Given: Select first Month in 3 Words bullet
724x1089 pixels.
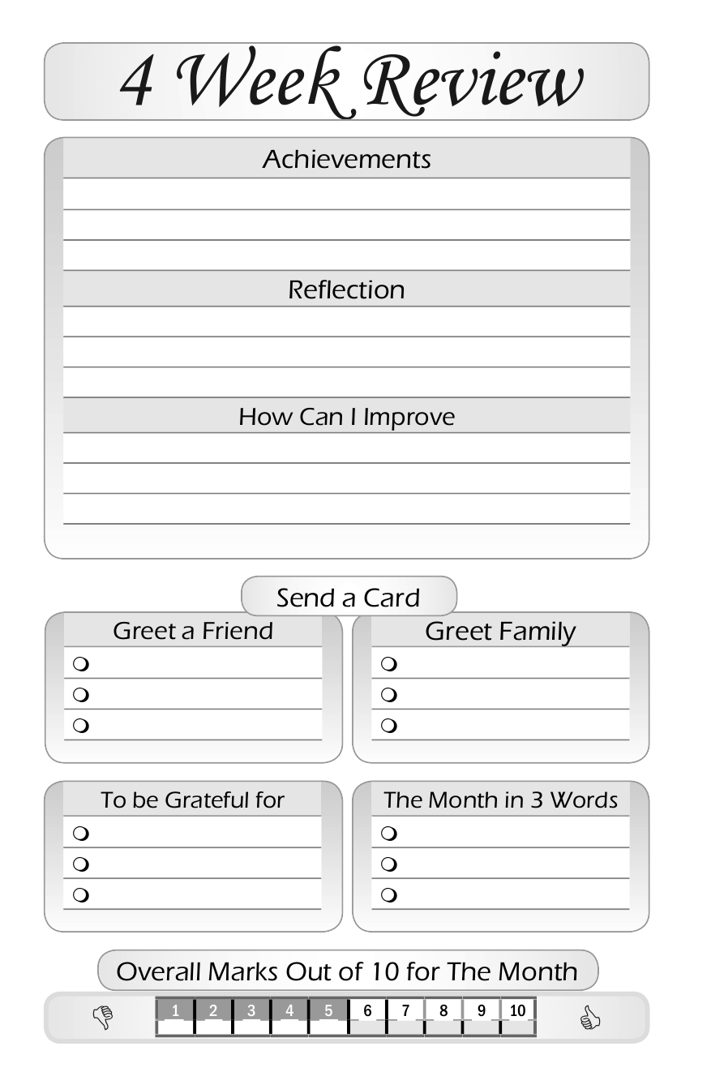Looking at the screenshot, I should [388, 833].
